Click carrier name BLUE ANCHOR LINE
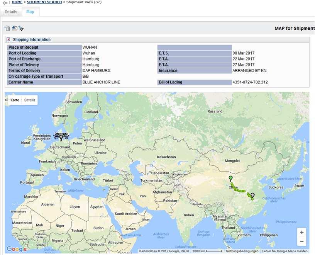 coord(101,82)
